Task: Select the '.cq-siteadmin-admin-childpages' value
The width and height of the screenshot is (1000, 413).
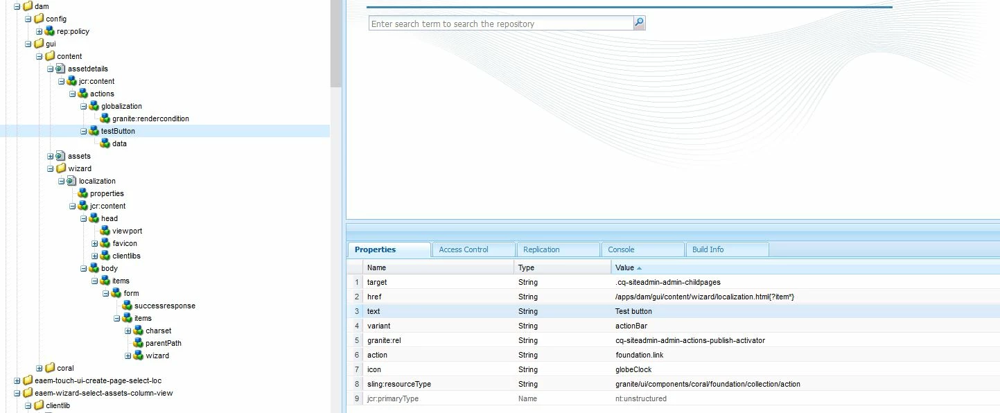Action: point(668,282)
